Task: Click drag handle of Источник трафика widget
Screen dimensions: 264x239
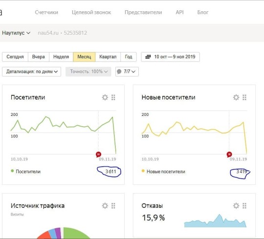Action: tap(113, 206)
